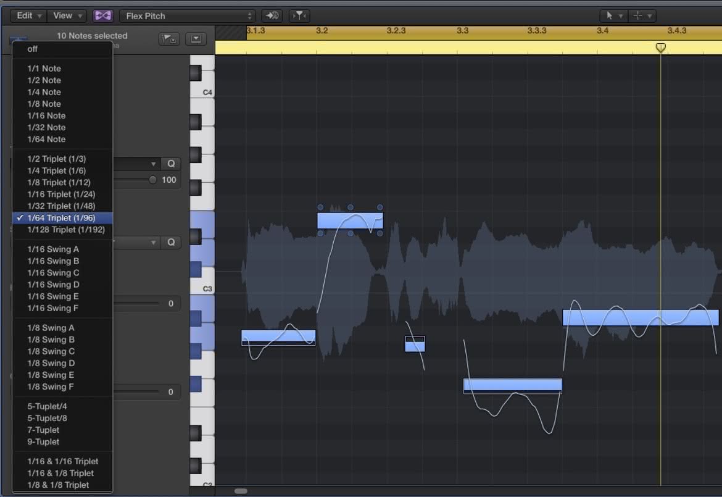722x497 pixels.
Task: Select 'off' in the quantize menu
Action: (62, 49)
